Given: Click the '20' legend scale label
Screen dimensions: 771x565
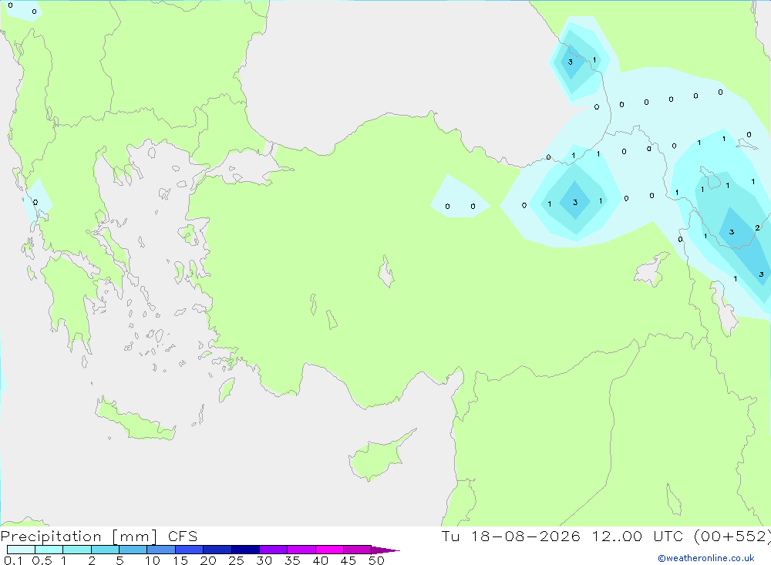Looking at the screenshot, I should click(208, 560).
